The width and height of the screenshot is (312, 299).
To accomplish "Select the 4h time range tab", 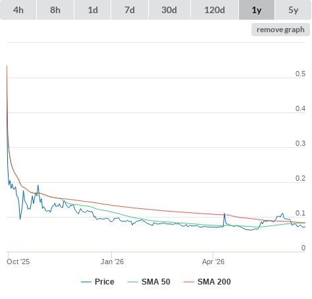I will point(18,10).
